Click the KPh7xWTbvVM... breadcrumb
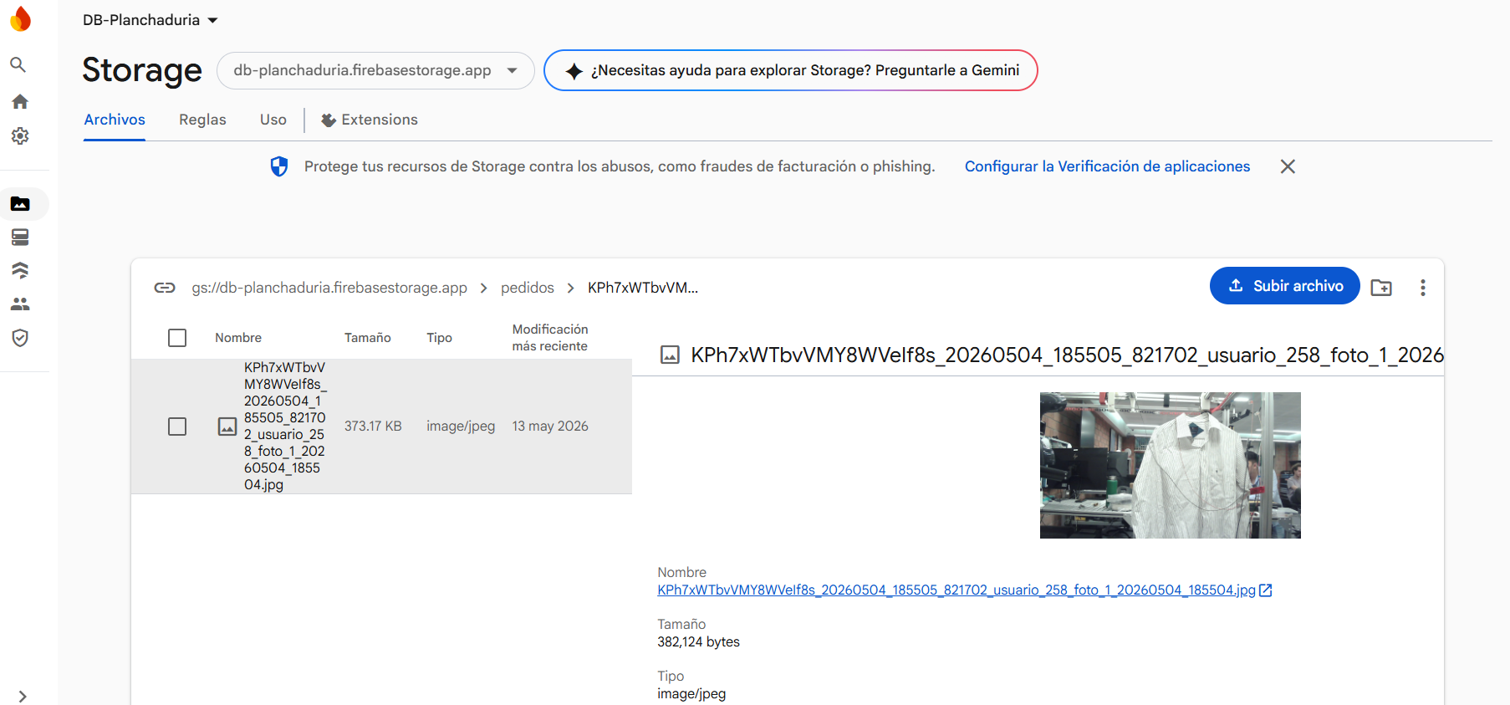 (x=643, y=288)
